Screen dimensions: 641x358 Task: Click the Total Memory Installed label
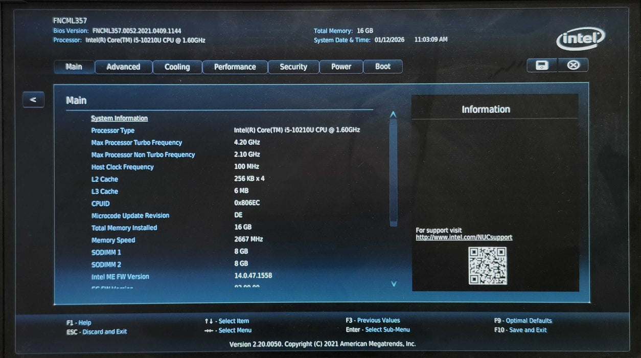pyautogui.click(x=124, y=228)
